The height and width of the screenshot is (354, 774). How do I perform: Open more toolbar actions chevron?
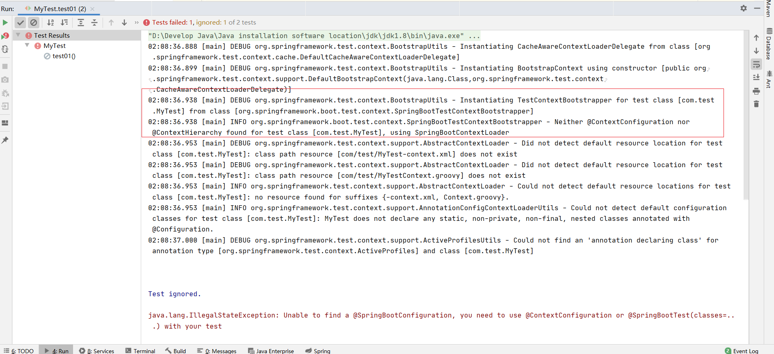137,23
